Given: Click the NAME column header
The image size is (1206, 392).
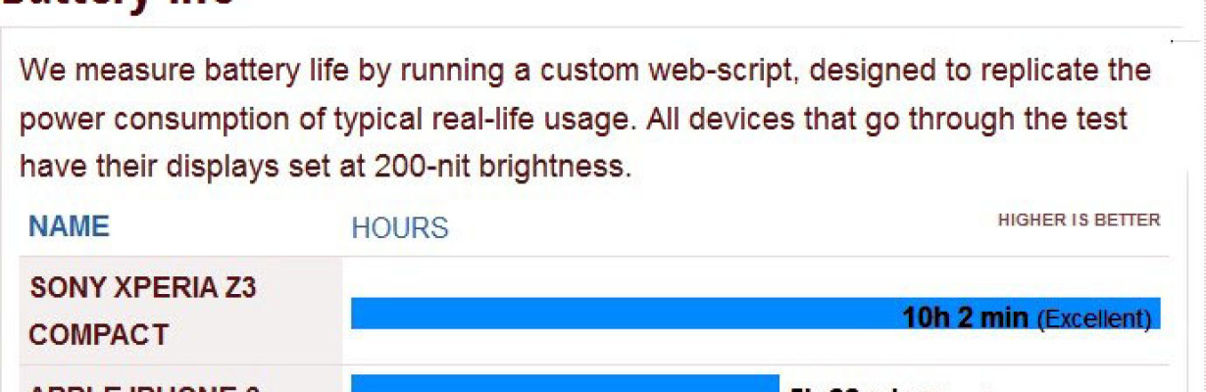Looking at the screenshot, I should coord(69,227).
